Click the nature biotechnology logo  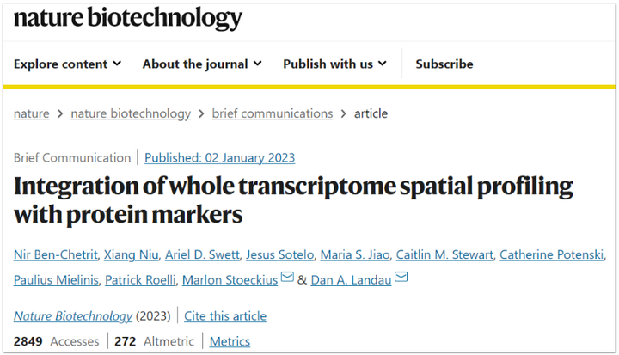click(x=128, y=18)
